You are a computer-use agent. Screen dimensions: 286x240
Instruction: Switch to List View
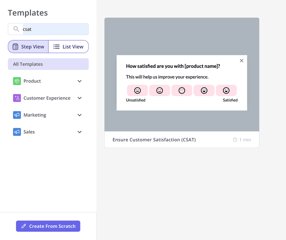[x=68, y=46]
